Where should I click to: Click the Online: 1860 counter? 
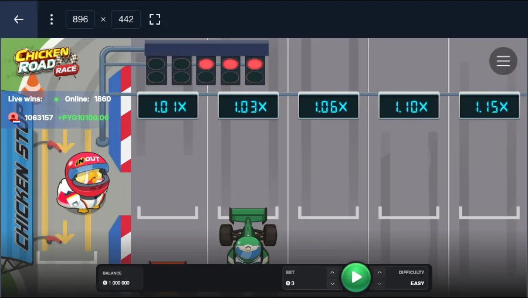coord(88,99)
